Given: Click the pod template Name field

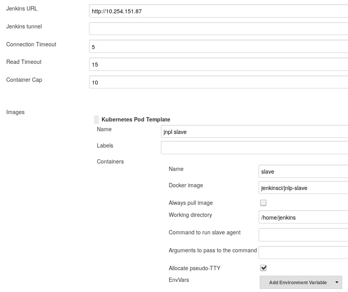Looking at the screenshot, I should pyautogui.click(x=254, y=132).
